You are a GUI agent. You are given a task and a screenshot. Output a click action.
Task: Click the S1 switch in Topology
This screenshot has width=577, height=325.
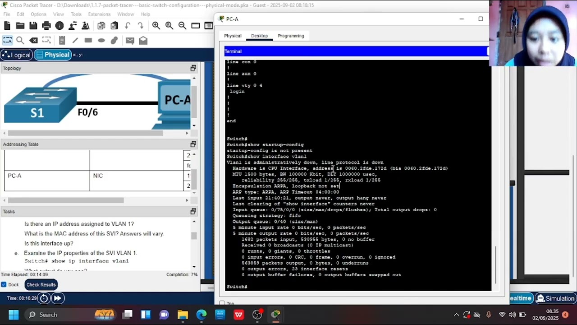click(x=40, y=106)
